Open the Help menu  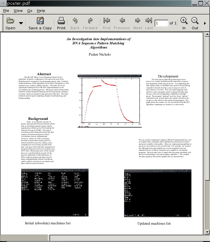click(41, 11)
